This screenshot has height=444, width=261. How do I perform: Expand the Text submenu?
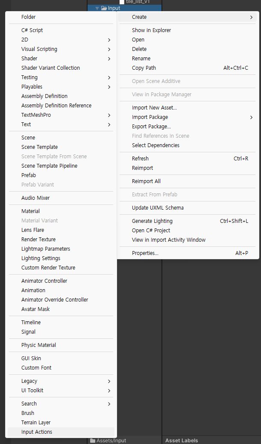(61, 124)
